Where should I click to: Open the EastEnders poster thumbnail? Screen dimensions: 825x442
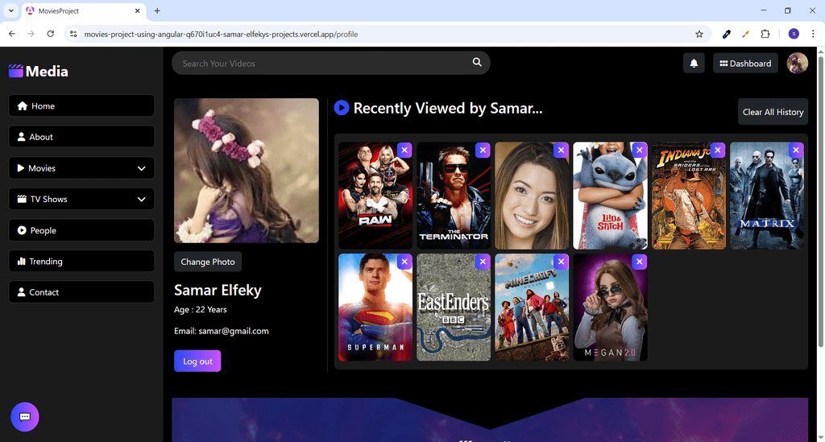click(454, 308)
